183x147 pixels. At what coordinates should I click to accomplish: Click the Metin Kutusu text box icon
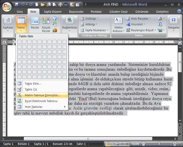[118, 20]
